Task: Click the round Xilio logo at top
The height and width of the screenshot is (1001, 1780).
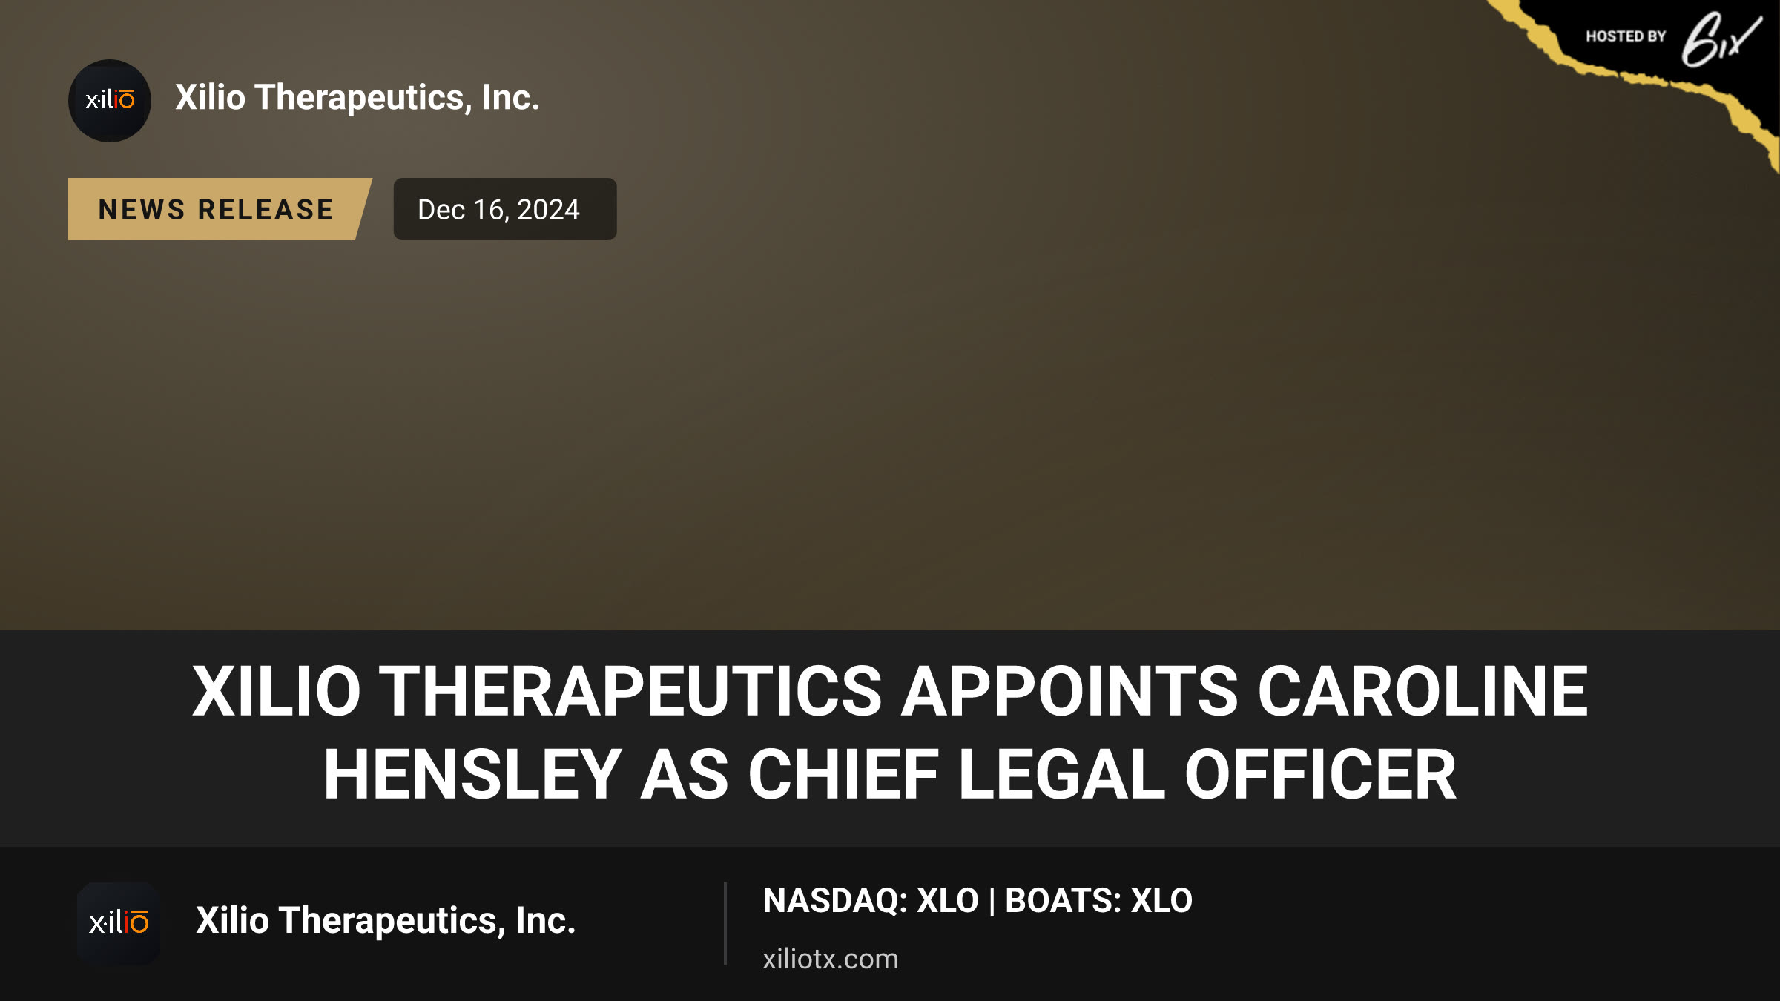Action: tap(110, 100)
